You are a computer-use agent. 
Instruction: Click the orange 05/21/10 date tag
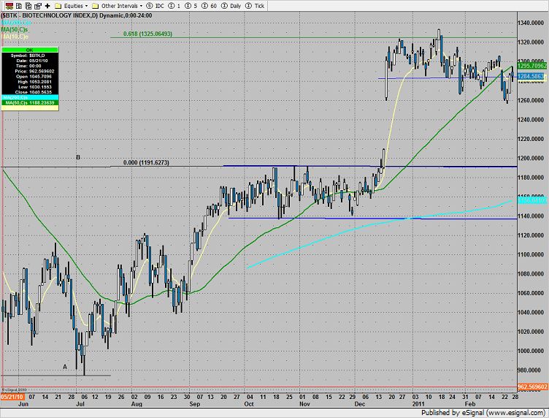12,397
